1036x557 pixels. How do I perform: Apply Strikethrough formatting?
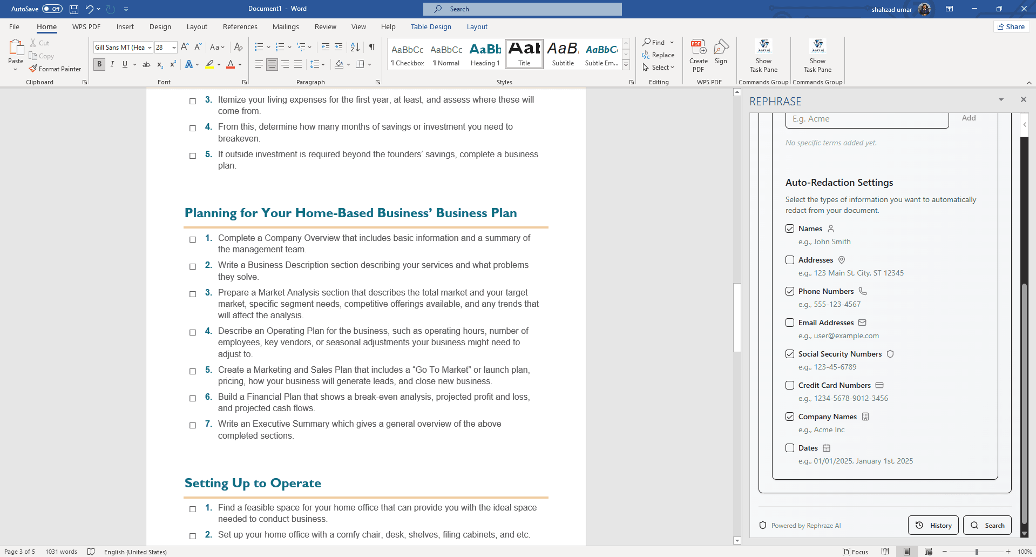pos(146,64)
